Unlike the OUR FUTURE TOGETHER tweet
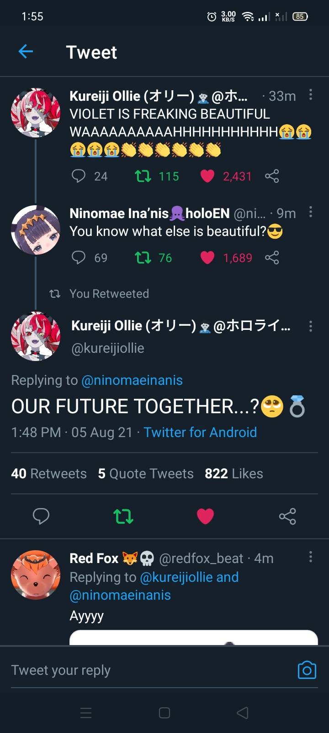The image size is (329, 733). click(206, 516)
